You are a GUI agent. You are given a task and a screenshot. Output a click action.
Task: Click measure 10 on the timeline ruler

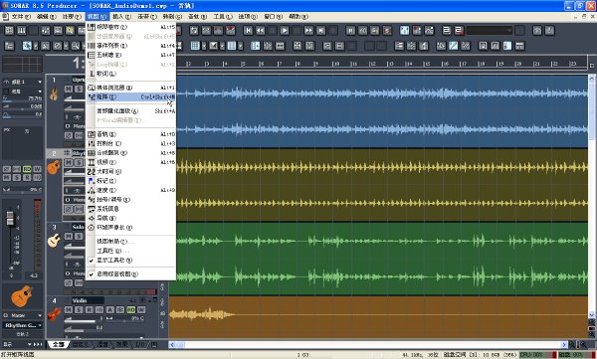coord(336,64)
